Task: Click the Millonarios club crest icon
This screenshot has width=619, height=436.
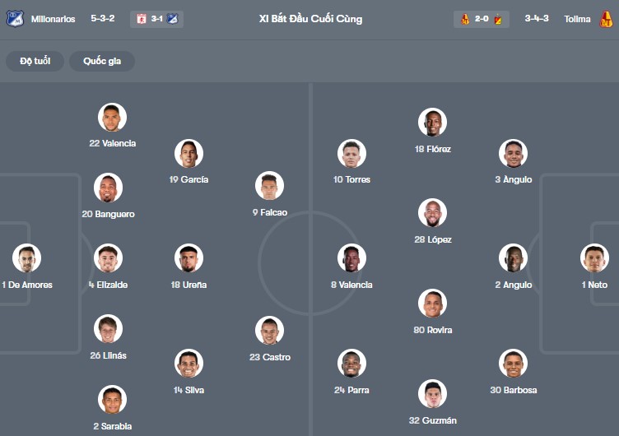Action: tap(15, 19)
